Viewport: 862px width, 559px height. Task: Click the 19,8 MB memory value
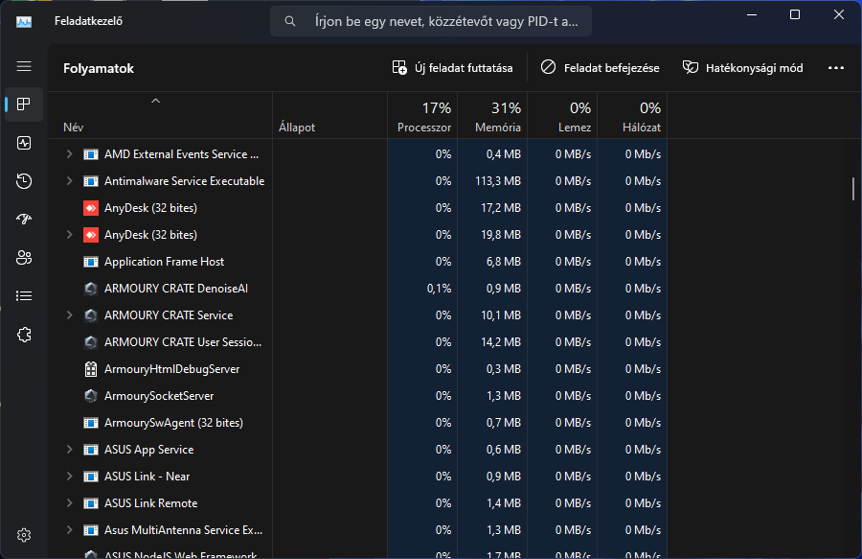[x=501, y=235]
